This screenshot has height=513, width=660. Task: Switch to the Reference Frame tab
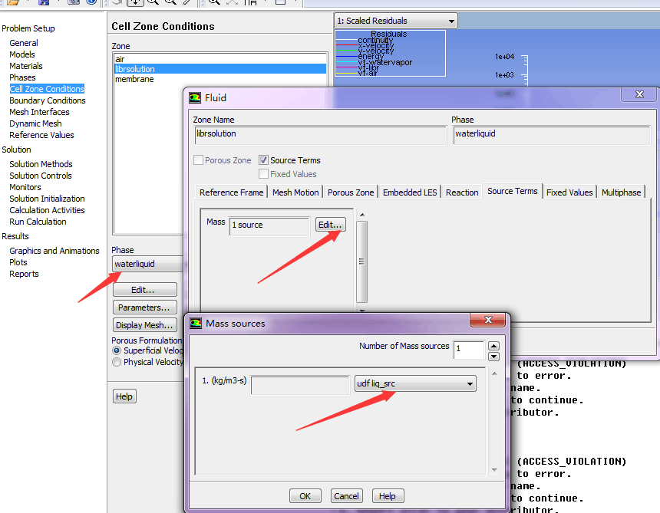tap(232, 192)
